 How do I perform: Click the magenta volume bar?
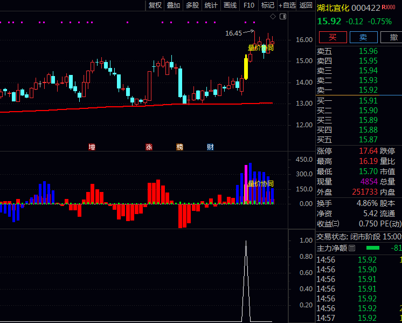(246, 184)
